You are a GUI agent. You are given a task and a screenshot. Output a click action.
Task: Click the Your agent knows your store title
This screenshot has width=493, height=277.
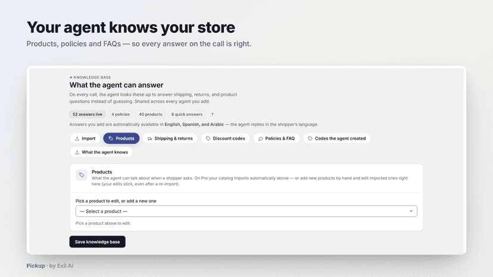(x=131, y=27)
